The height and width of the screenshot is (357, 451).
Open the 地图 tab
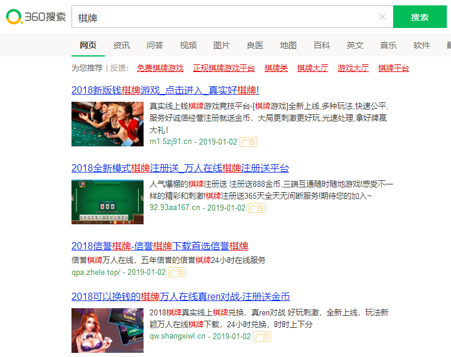click(288, 45)
